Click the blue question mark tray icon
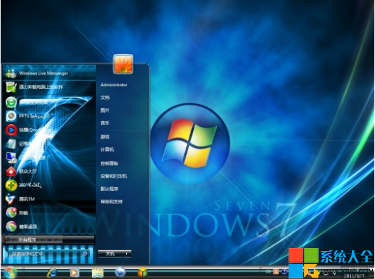This screenshot has width=375, height=279. (284, 271)
